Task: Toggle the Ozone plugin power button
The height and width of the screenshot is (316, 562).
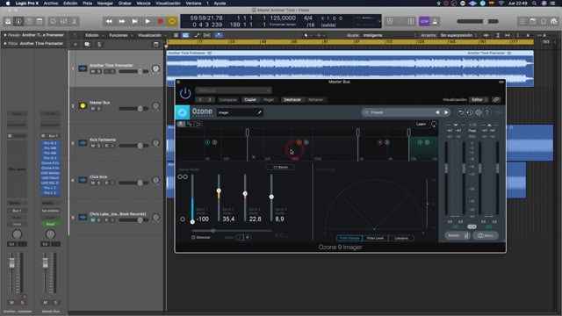Action: click(185, 94)
